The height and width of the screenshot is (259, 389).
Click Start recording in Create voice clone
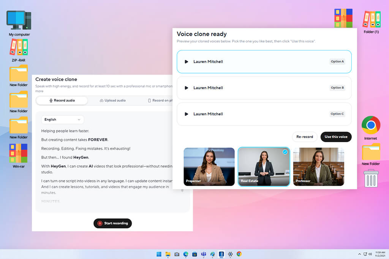pos(112,223)
